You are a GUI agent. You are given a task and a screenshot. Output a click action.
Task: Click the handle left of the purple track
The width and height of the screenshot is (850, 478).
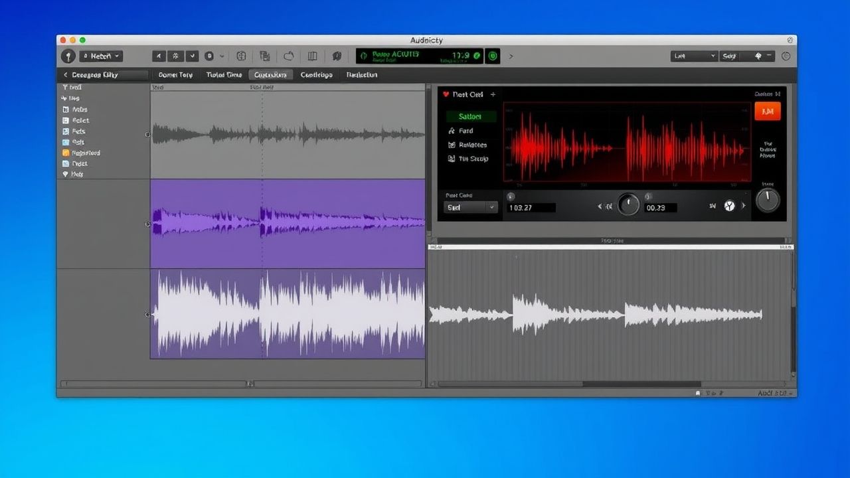click(147, 224)
